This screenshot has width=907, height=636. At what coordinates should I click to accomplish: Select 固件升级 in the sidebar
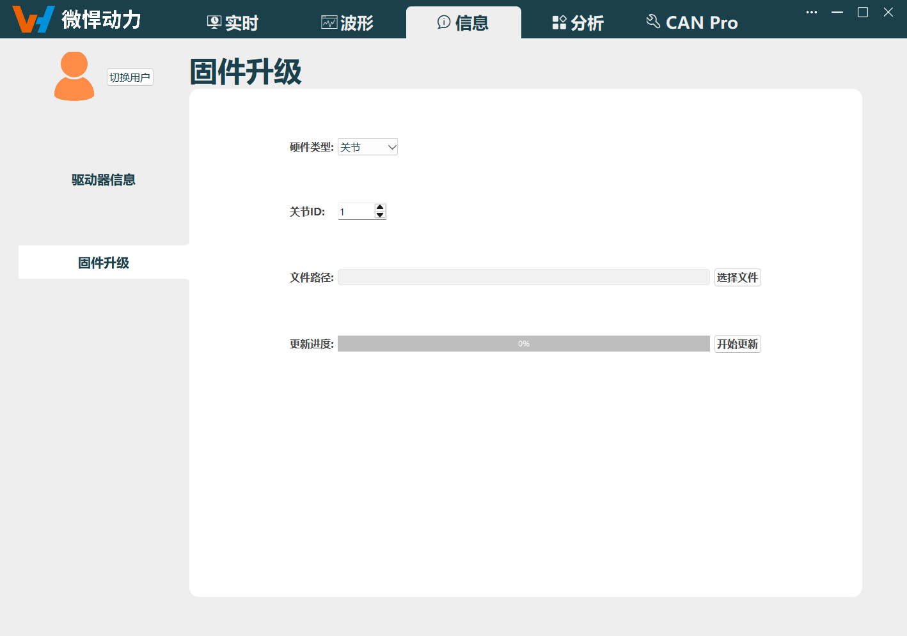click(103, 262)
